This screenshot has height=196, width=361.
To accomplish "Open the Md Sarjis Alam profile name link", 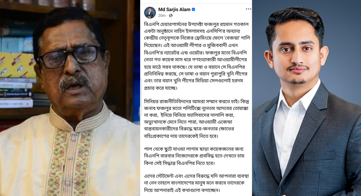I will tap(174, 10).
